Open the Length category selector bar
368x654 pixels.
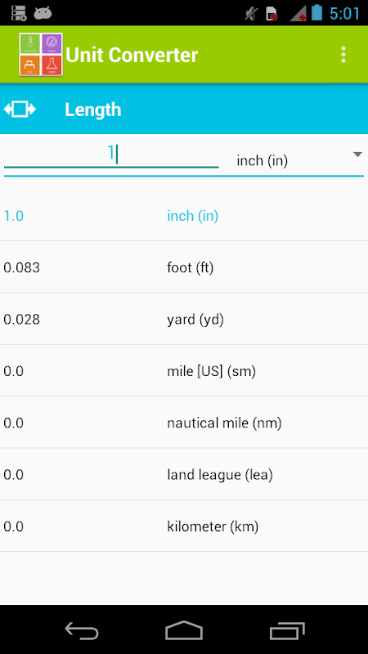coord(184,110)
